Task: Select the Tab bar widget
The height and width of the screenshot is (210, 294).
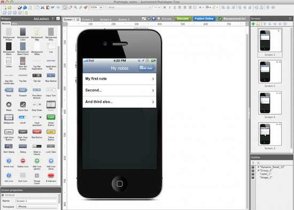Action: [37, 76]
